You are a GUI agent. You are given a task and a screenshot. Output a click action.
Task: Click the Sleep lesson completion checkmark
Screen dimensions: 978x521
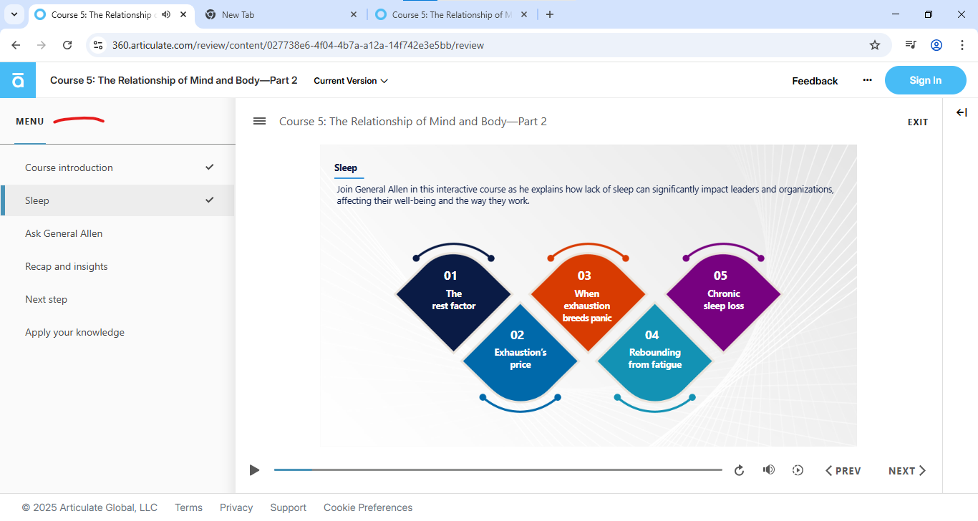[x=210, y=200]
